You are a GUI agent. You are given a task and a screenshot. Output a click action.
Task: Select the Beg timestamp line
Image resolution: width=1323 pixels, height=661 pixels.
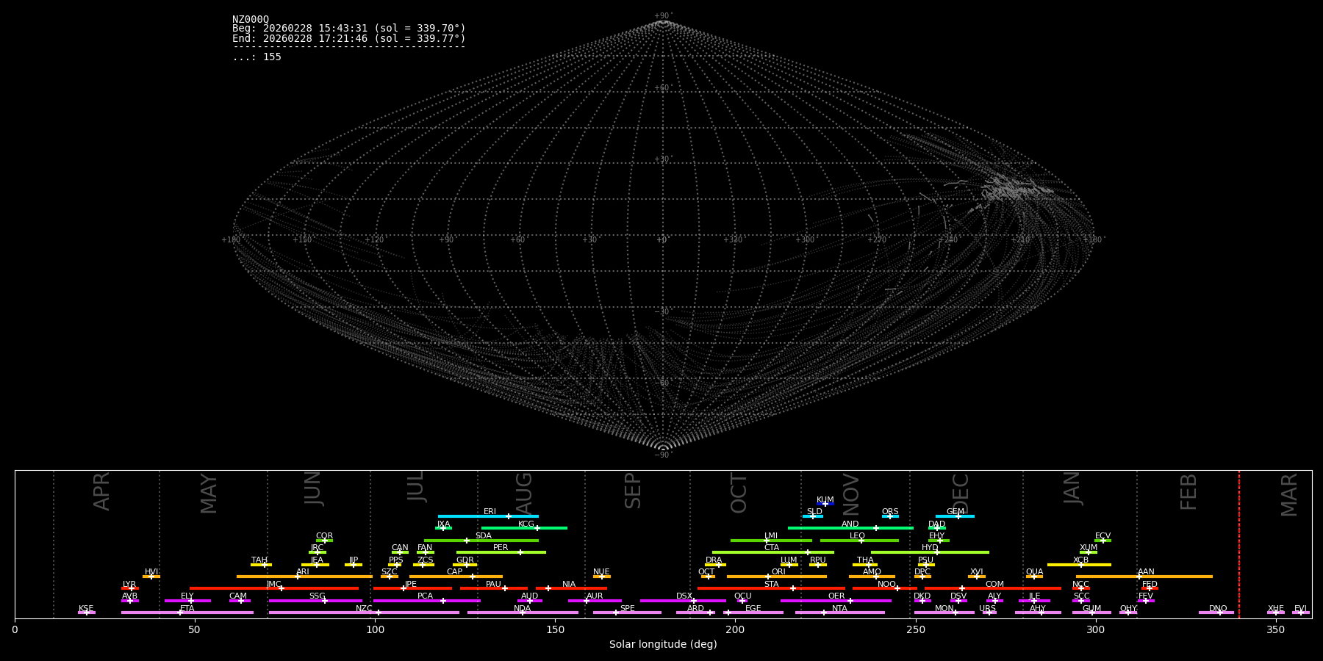pos(349,29)
